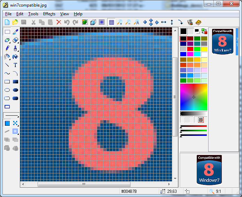Viewport: 242px width, 197px height.
Task: Open the File menu
Action: pos(8,14)
